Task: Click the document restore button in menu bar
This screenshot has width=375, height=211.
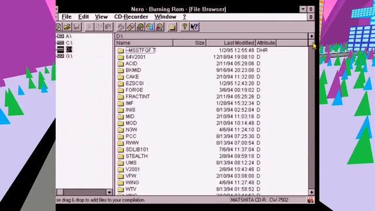Action: [311, 17]
